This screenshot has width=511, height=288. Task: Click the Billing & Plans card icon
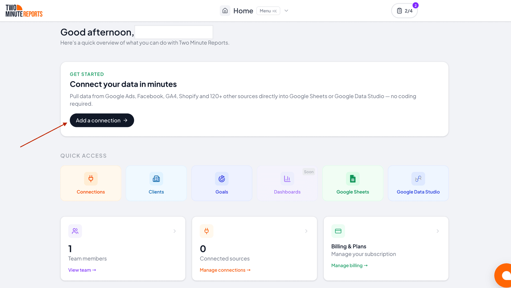point(338,231)
